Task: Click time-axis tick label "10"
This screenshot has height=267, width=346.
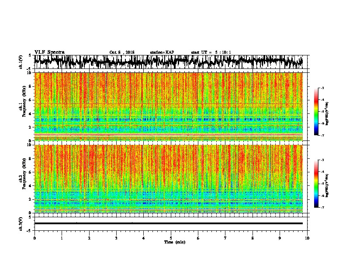Action: click(307, 238)
